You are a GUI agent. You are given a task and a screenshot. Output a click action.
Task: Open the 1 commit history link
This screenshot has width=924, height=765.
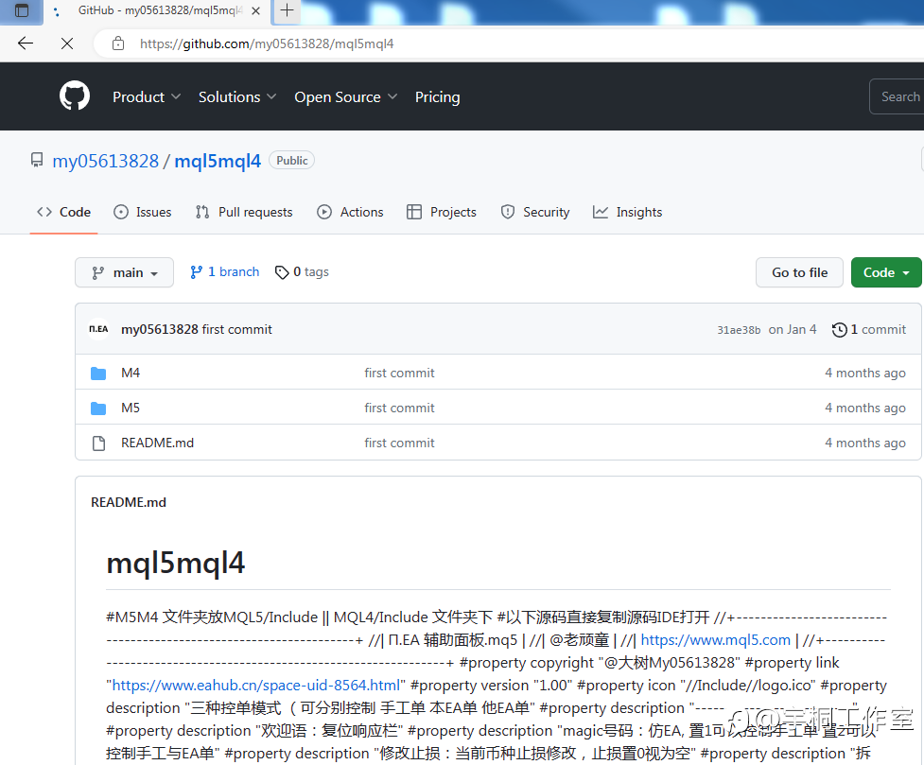(868, 329)
